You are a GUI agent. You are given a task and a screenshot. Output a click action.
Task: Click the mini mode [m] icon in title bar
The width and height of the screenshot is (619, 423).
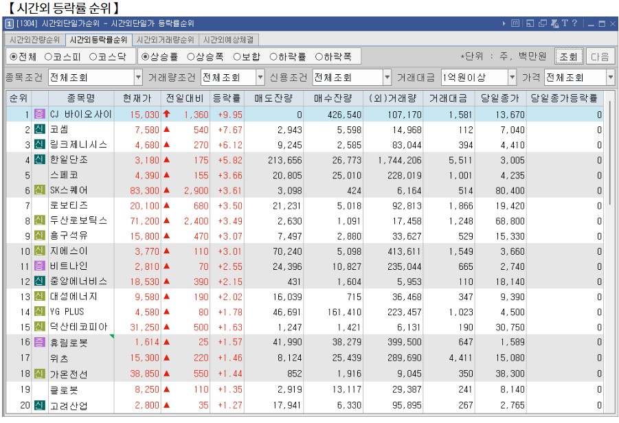[x=515, y=23]
